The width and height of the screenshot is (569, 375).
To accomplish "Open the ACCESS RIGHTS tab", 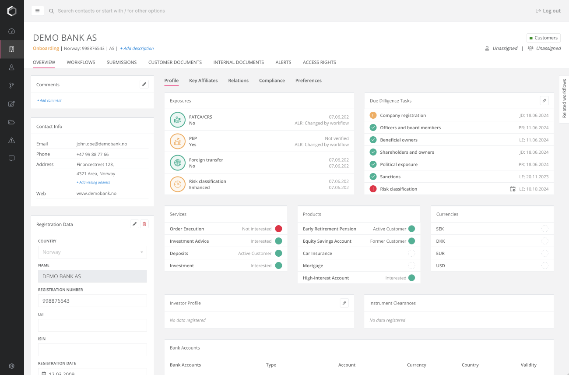I will pos(320,62).
